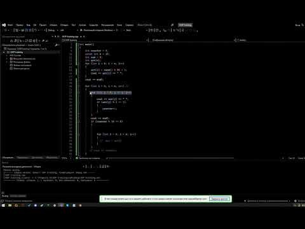Switch to the error list tab at the bottom
This screenshot has width=305, height=229.
click(x=18, y=196)
